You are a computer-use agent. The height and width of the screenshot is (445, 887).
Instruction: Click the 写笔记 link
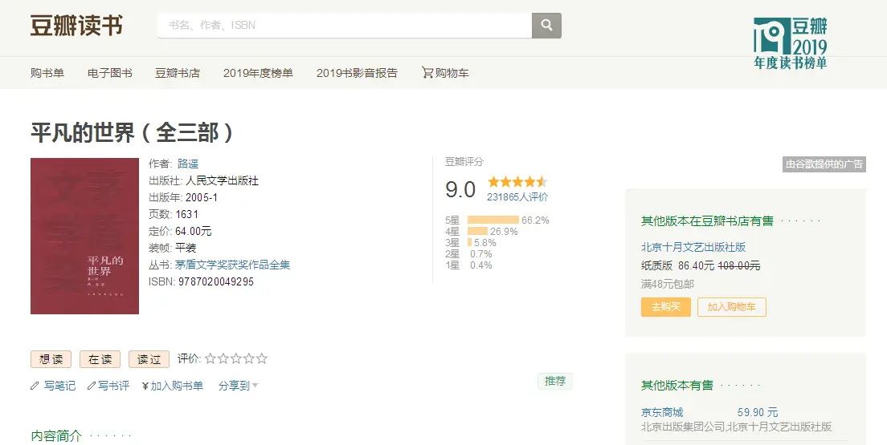(59, 386)
